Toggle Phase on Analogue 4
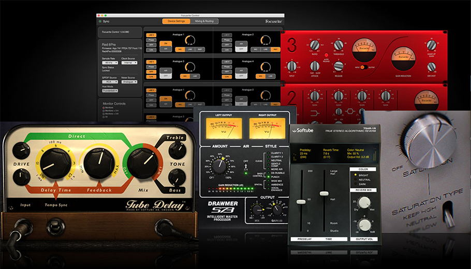This screenshot has width=471, height=269. click(x=227, y=67)
